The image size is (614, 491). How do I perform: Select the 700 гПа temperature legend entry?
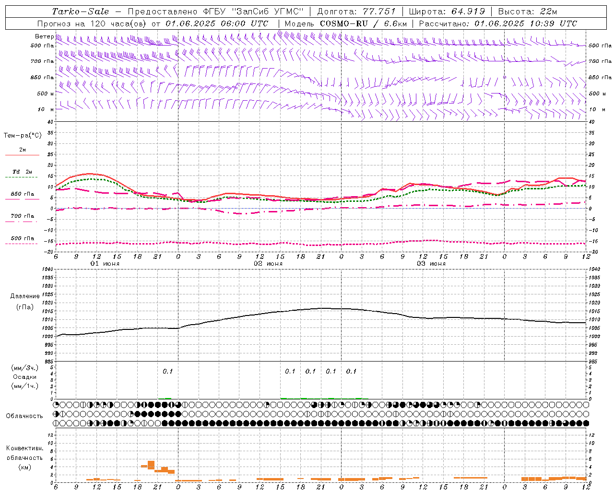click(x=23, y=216)
